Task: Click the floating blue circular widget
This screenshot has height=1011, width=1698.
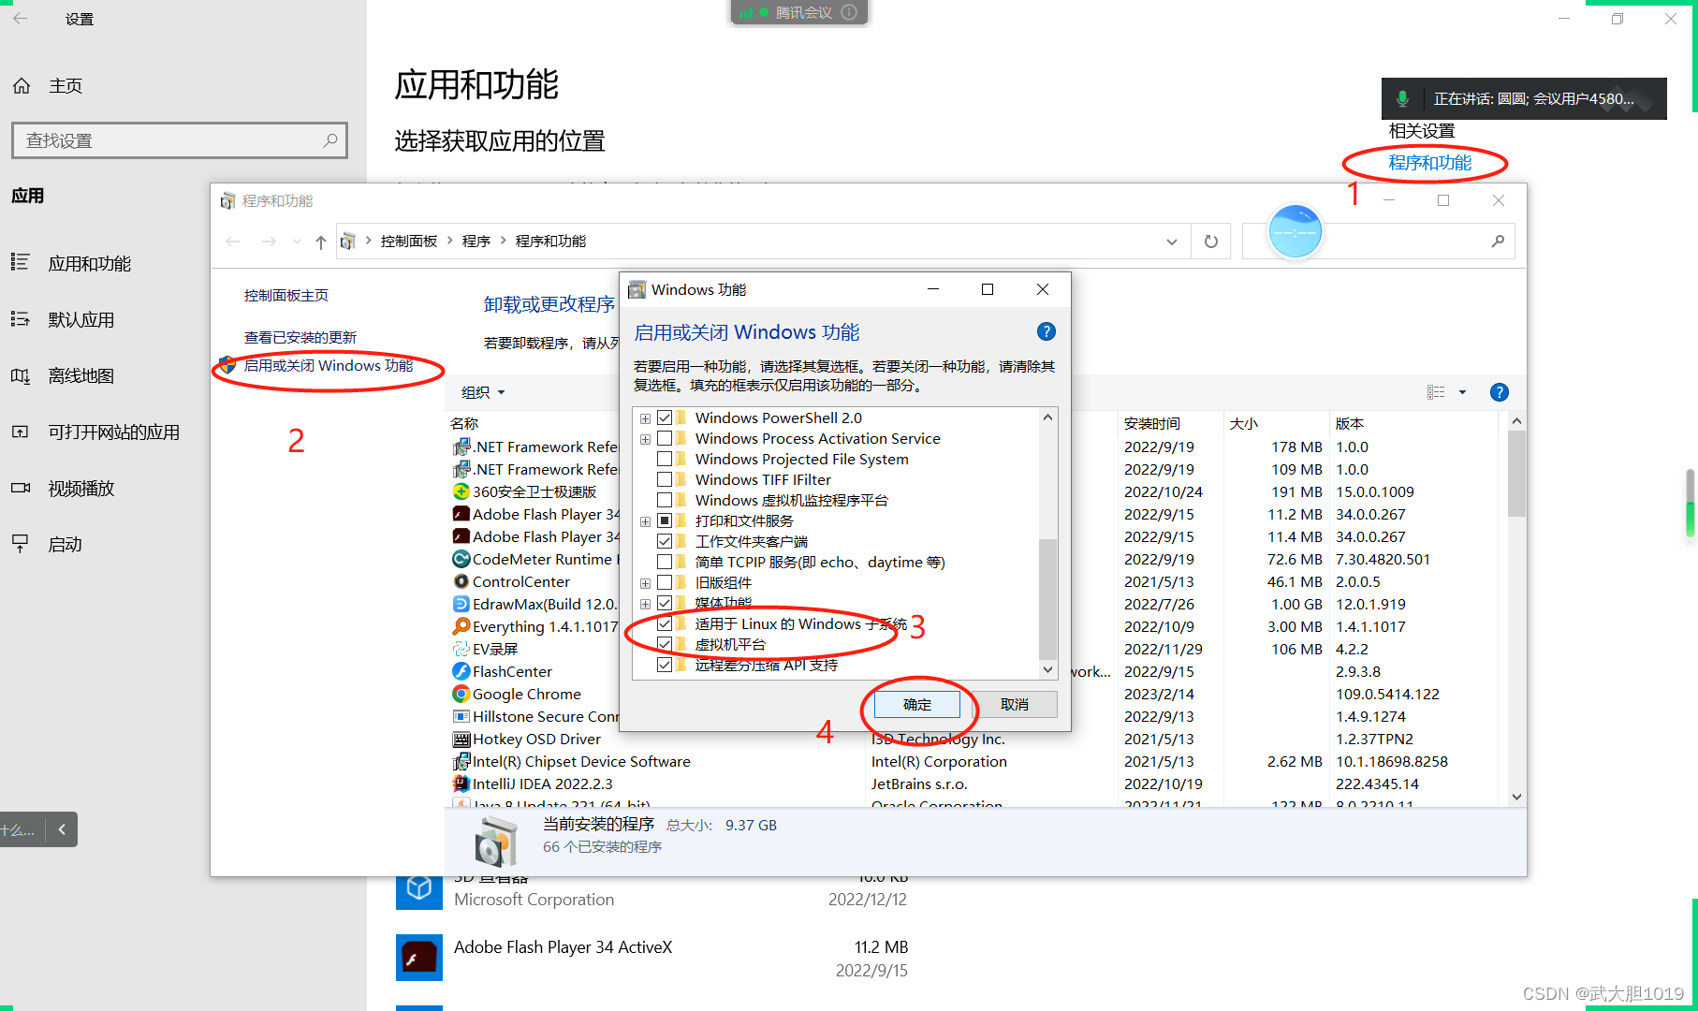Action: [1295, 231]
